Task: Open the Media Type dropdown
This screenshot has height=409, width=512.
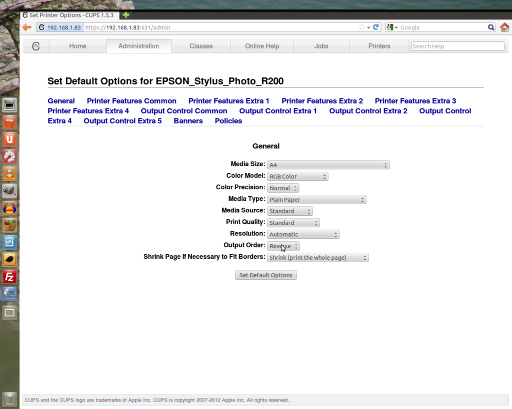Action: pos(316,200)
